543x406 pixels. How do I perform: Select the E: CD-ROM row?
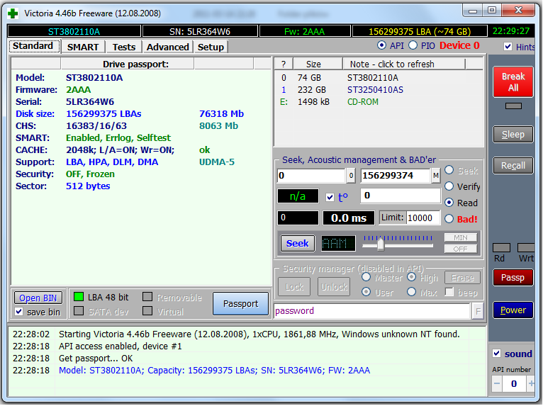tap(379, 102)
